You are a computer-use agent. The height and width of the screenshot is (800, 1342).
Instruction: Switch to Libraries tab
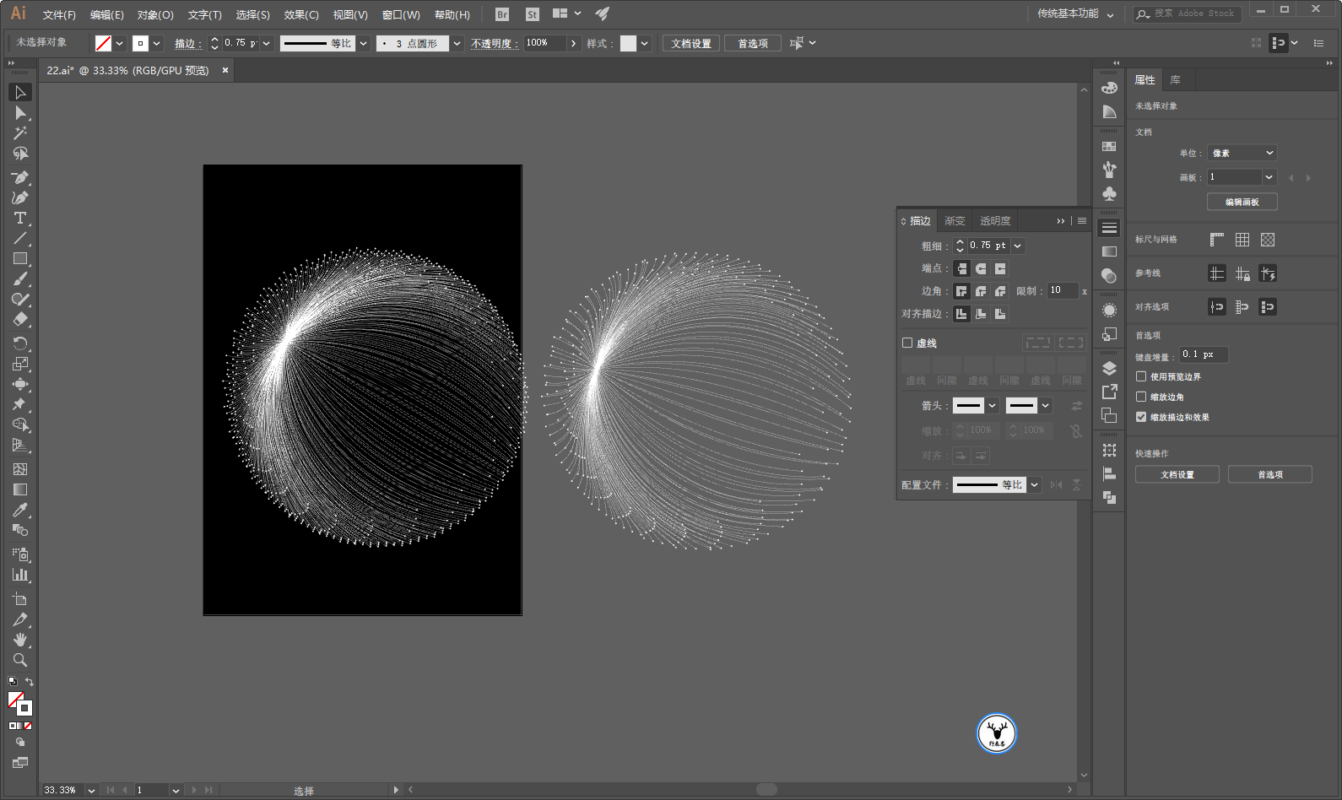[1175, 80]
